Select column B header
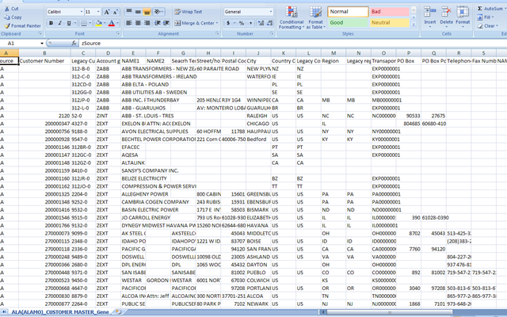Screen dimensions: 507x317 pyautogui.click(x=44, y=53)
